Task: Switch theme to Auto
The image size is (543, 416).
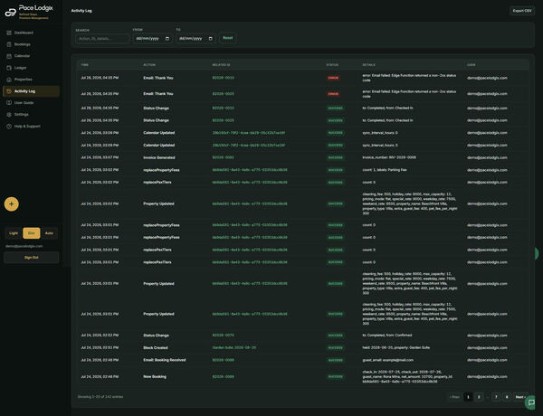Action: pyautogui.click(x=49, y=233)
